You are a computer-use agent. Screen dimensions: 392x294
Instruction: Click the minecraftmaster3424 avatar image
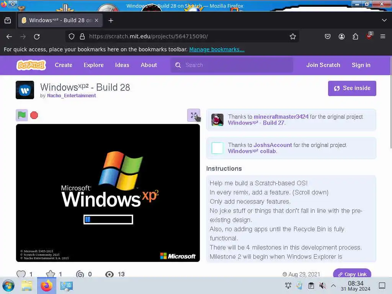217,120
